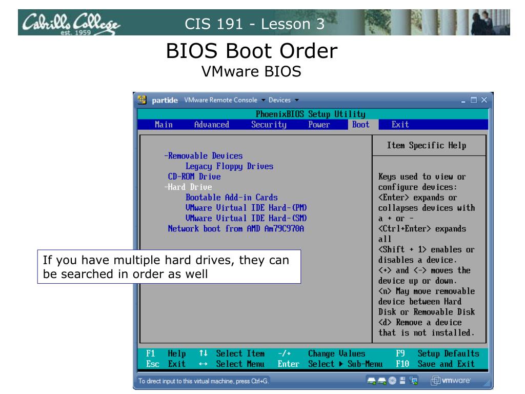Click the leftmost hard disk status icon
Viewport: 525px width, 394px height.
(x=371, y=381)
